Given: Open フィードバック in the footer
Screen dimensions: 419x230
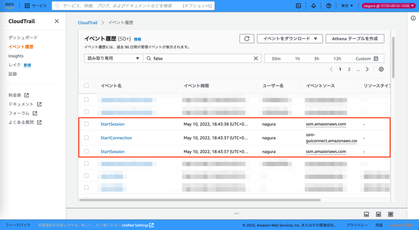Looking at the screenshot, I should (x=18, y=225).
